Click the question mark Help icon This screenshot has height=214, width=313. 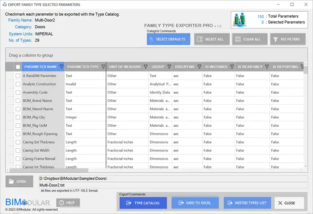tap(61, 203)
